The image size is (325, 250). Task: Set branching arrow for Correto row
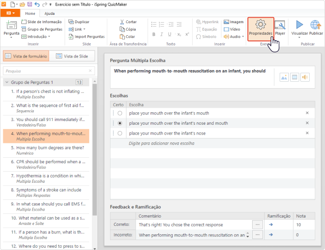tap(271, 224)
